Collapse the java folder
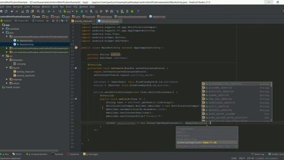Screen dimensions: 284x160 pos(3,32)
